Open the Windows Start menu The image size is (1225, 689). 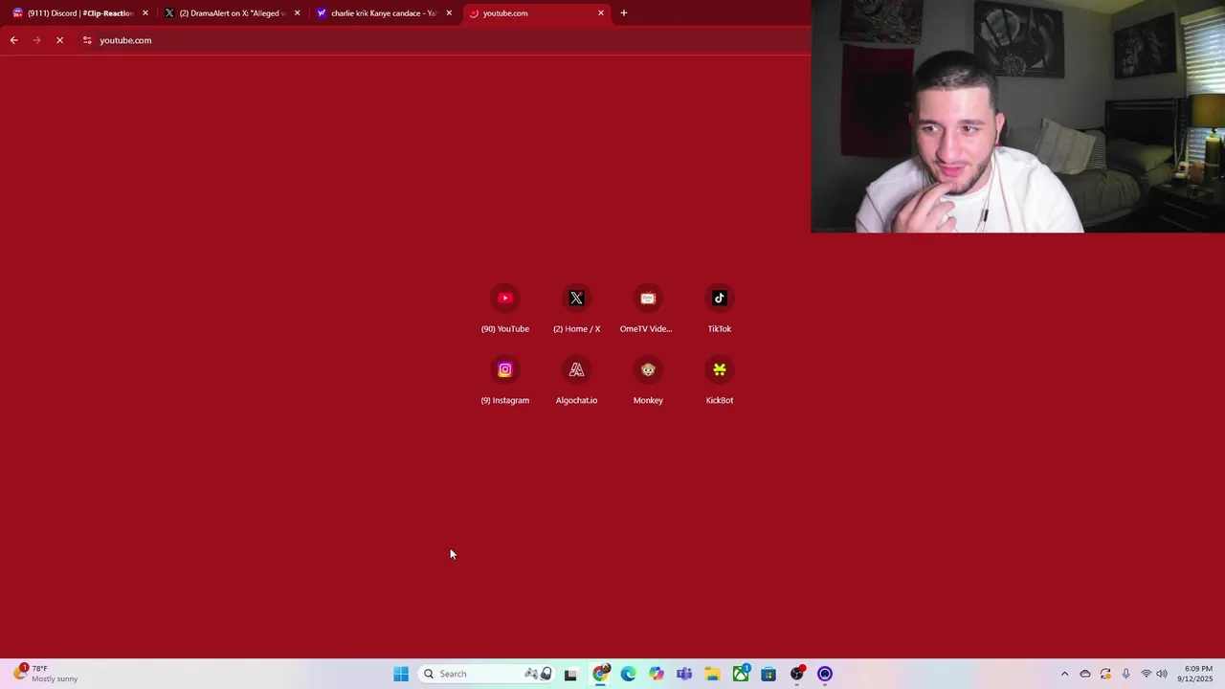(401, 674)
